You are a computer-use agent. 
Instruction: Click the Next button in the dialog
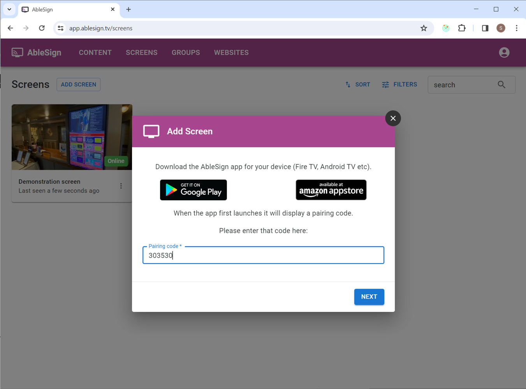[x=369, y=297]
